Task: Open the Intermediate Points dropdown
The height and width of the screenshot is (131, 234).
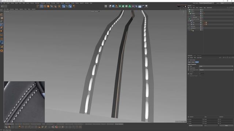Action: [216, 70]
